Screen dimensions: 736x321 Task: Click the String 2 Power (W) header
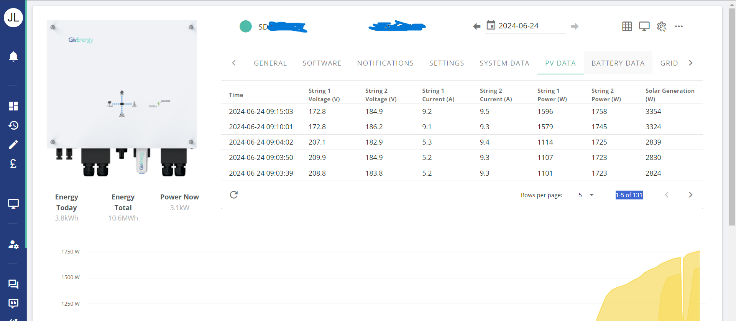click(x=606, y=95)
